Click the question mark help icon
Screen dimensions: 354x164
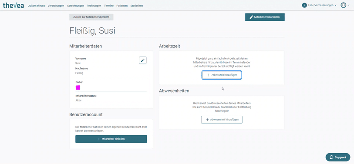(x=304, y=5)
